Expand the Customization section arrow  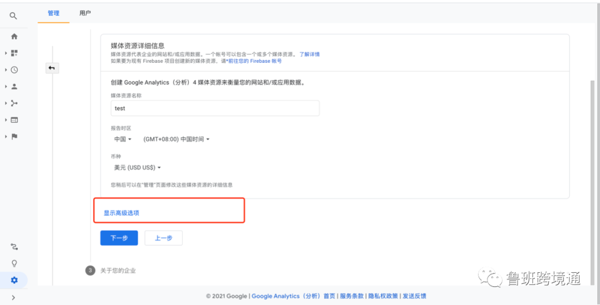[x=6, y=53]
